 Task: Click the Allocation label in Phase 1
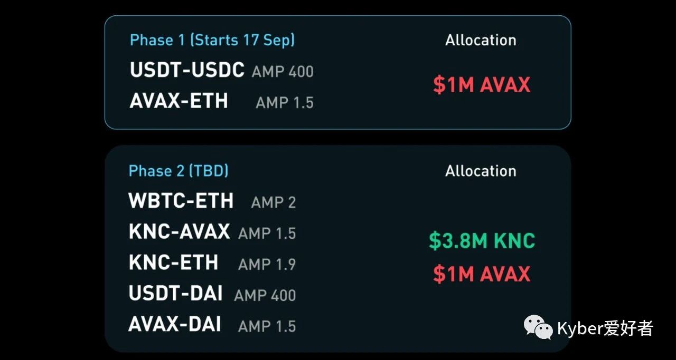pos(481,40)
